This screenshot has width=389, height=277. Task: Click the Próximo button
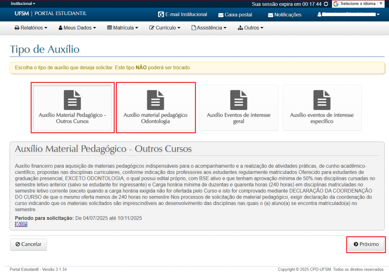click(366, 244)
